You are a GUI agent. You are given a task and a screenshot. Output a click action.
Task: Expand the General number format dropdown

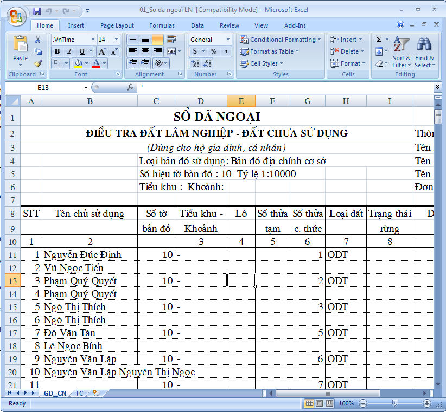227,40
